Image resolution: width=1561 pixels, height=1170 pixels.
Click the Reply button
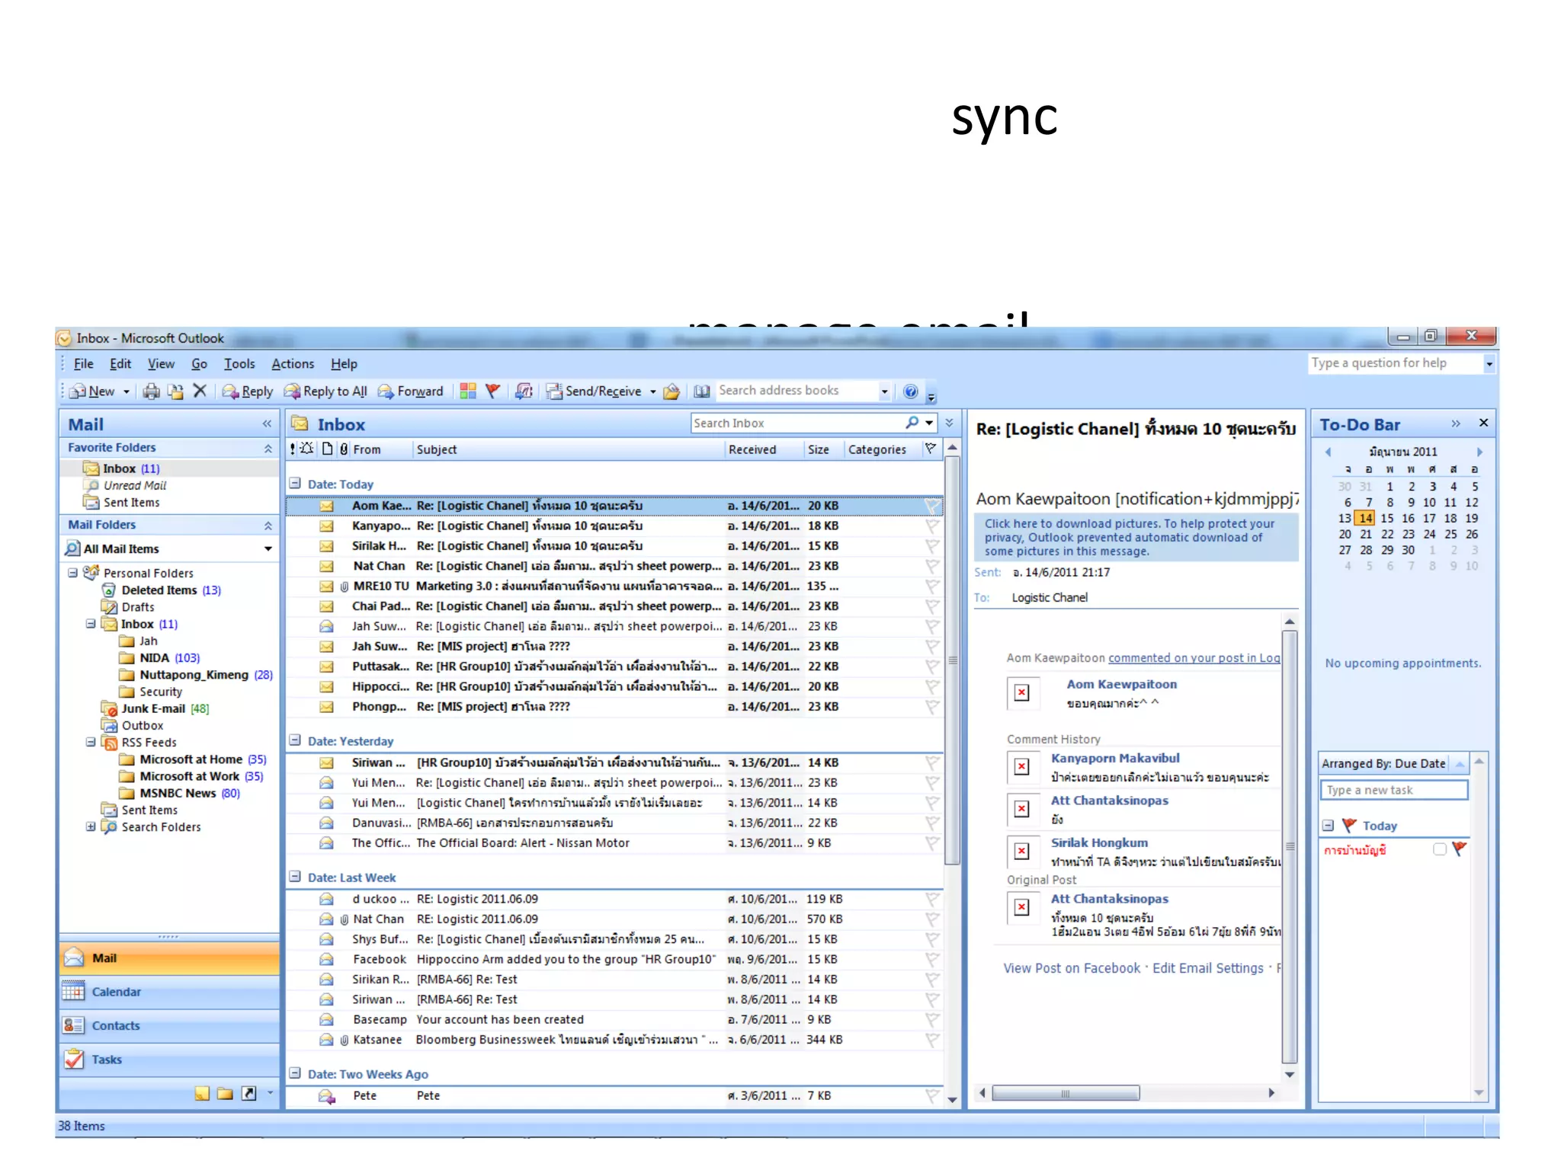[x=248, y=392]
